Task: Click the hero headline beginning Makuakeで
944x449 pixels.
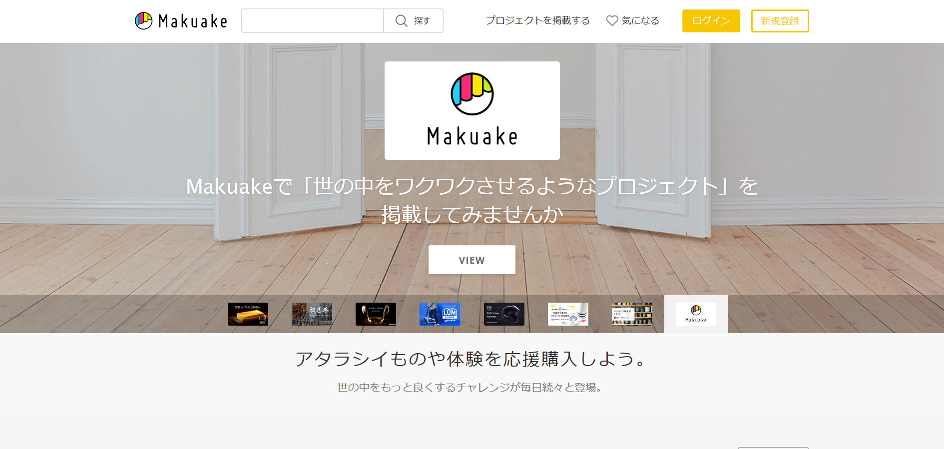Action: coord(472,200)
